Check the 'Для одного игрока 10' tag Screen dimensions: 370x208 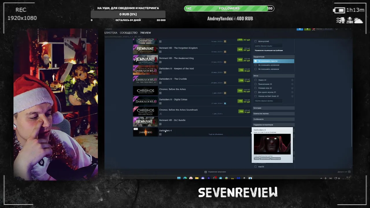click(x=256, y=92)
